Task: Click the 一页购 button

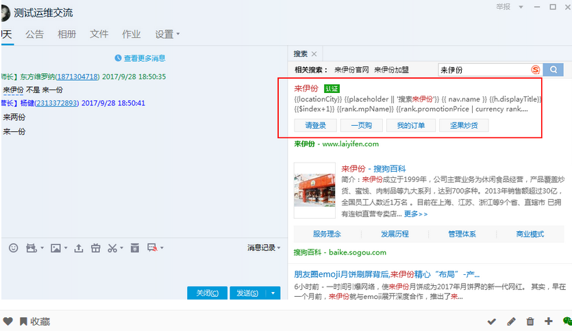Action: pyautogui.click(x=362, y=125)
